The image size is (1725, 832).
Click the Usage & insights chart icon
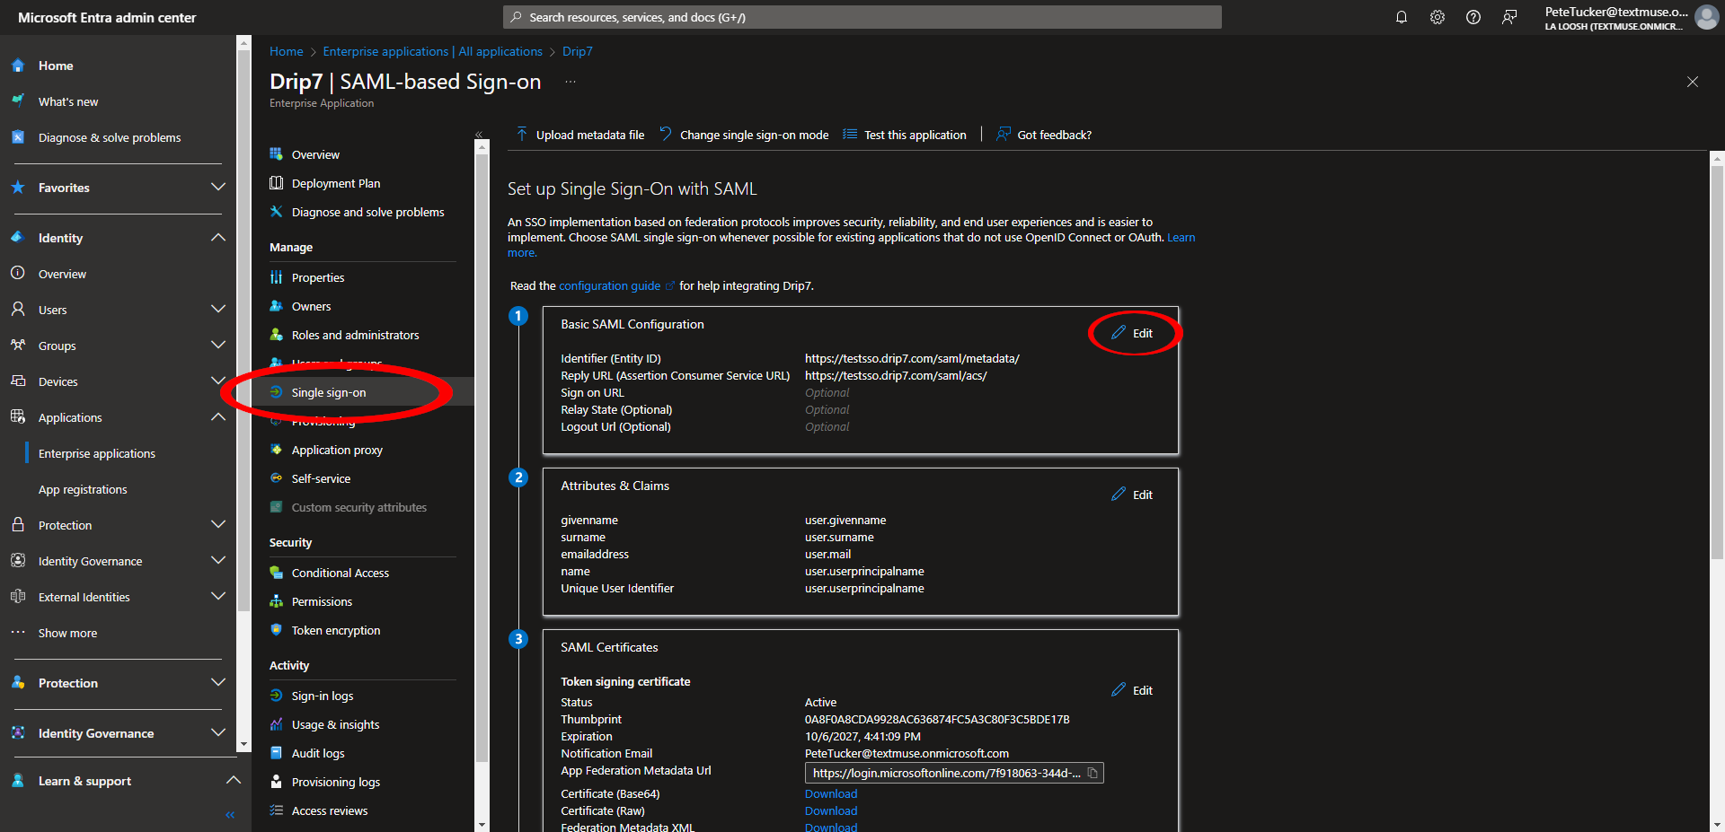(277, 724)
